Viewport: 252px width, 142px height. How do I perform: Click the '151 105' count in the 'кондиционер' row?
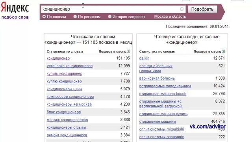[123, 58]
